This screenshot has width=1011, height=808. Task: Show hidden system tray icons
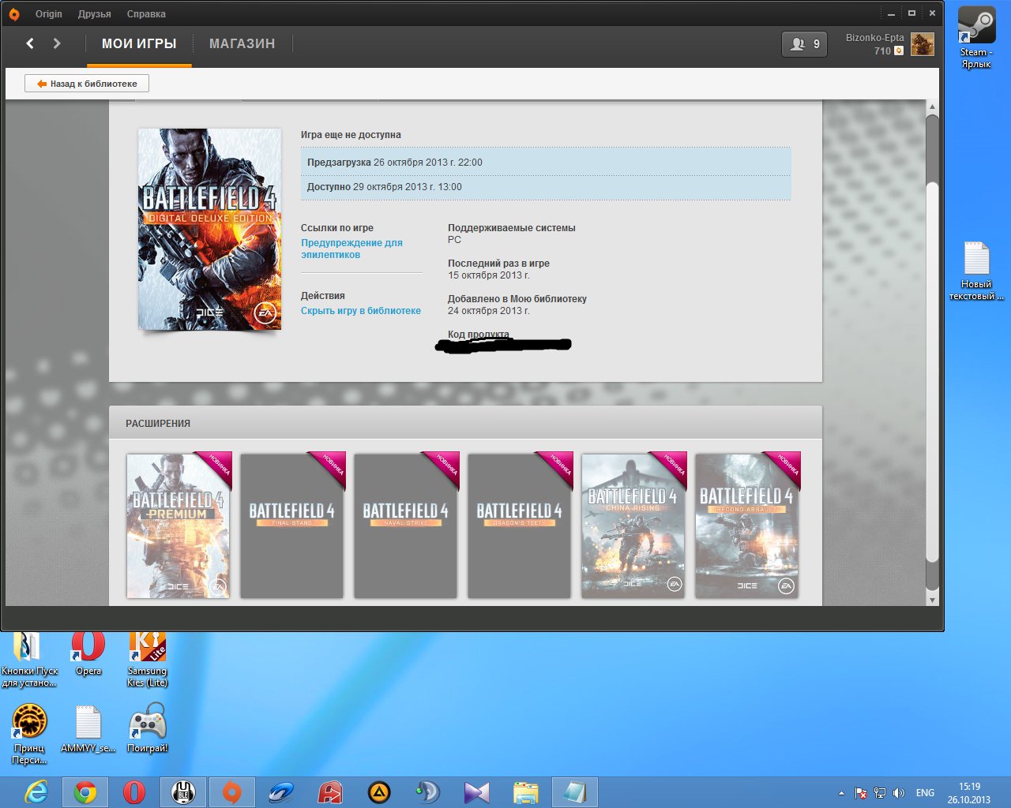tap(841, 793)
